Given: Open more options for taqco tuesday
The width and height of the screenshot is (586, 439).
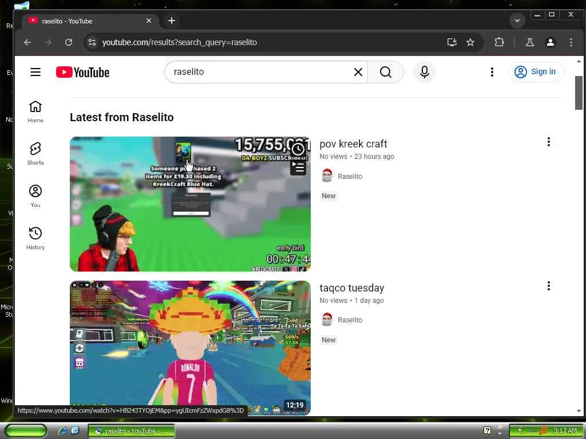Looking at the screenshot, I should (549, 286).
